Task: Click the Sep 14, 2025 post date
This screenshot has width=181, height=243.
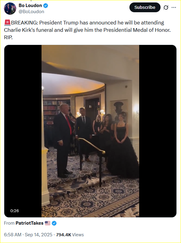Action: [x=38, y=235]
